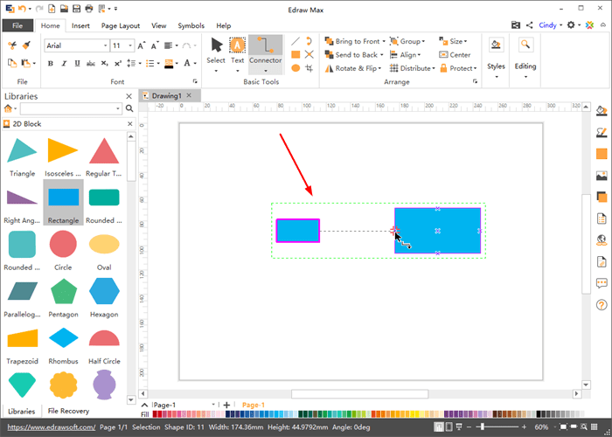Open the image panel in the right sidebar

coord(602,176)
